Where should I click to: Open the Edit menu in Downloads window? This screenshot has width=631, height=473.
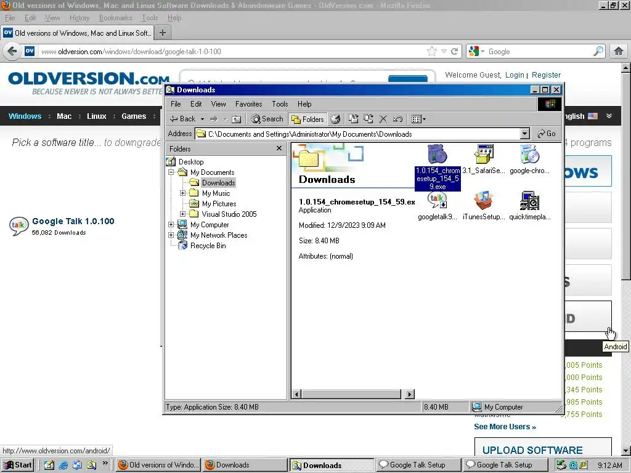[196, 104]
